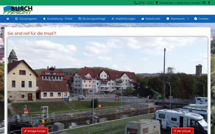Viewport: 215px width, 134px height.
Task: Open the Impressum menu item
Action: click(176, 19)
